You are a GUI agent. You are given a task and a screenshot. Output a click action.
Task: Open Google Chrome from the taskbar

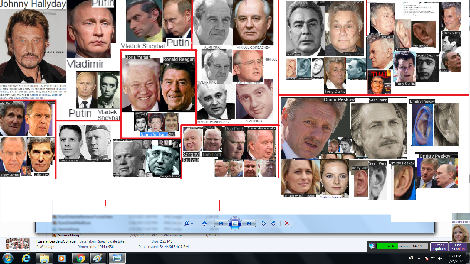tap(80, 258)
